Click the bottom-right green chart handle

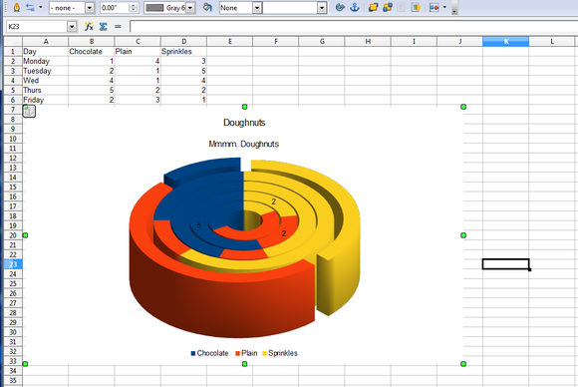pos(463,364)
